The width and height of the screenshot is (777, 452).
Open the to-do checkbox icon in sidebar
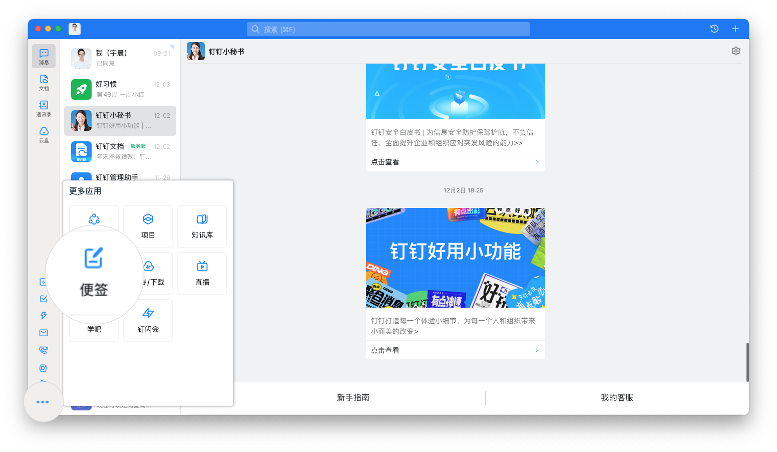pos(43,298)
